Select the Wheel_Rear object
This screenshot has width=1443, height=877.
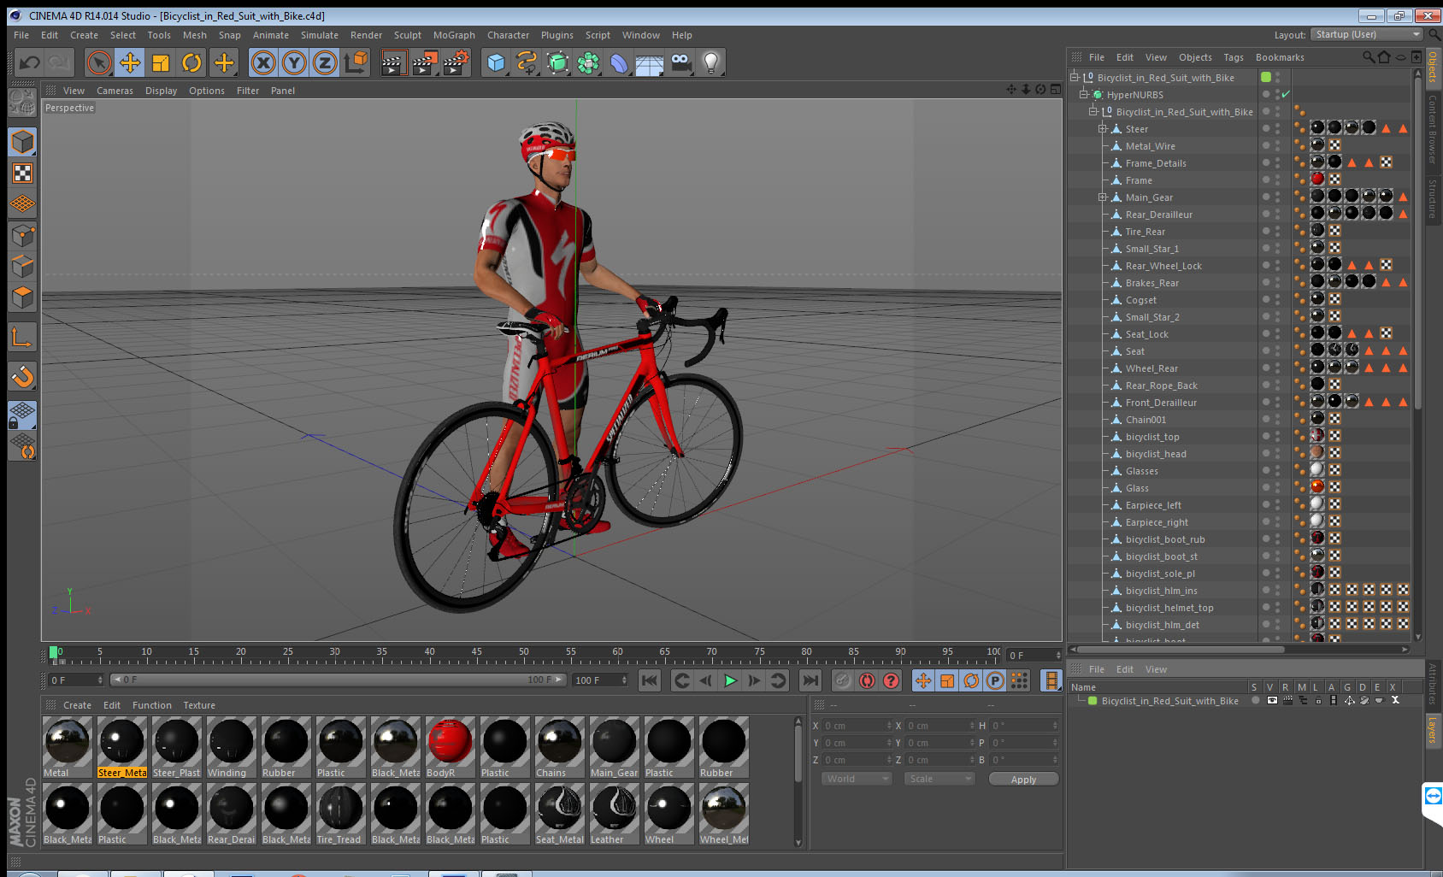click(1151, 368)
